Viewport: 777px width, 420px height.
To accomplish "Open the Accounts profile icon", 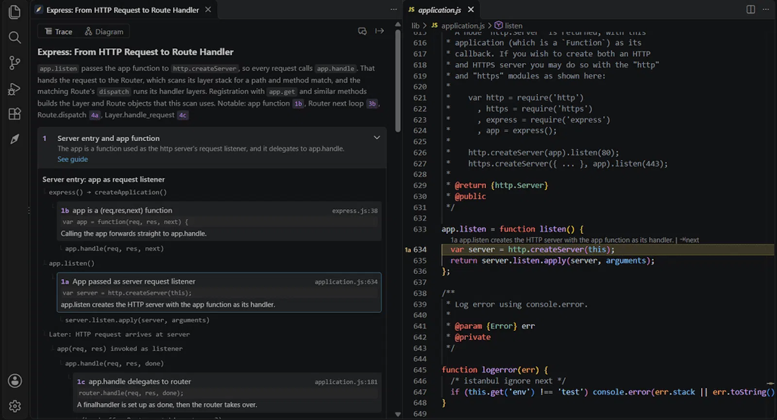I will point(15,381).
